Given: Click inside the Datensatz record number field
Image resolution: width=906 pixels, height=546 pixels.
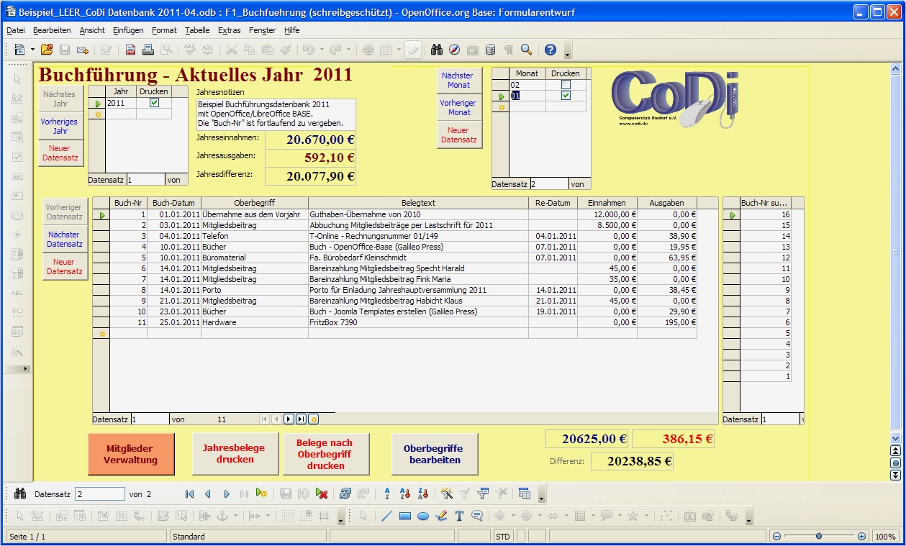Looking at the screenshot, I should click(x=99, y=493).
